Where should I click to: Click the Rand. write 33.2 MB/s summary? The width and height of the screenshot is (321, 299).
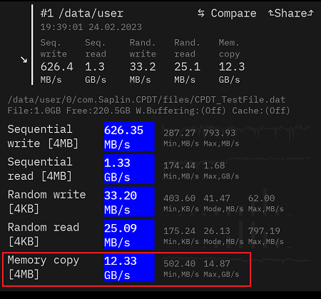coord(143,61)
